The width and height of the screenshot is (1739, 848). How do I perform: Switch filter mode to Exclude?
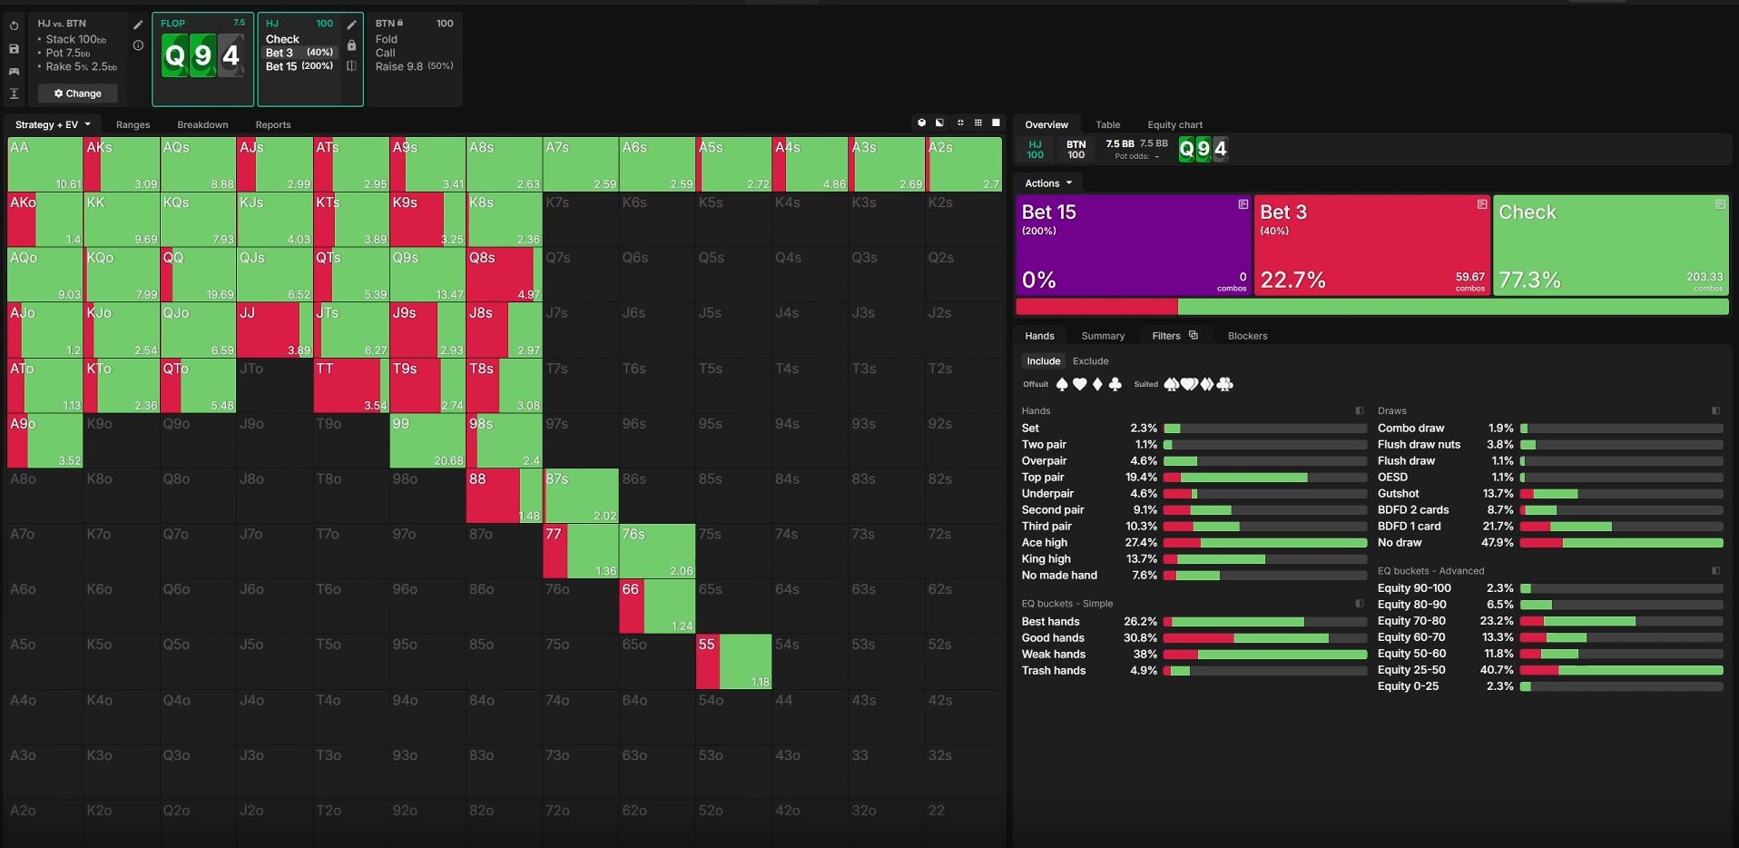click(1090, 361)
